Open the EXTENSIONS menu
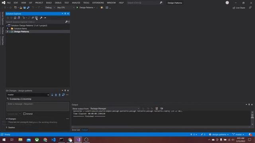The width and height of the screenshot is (255, 143). click(x=98, y=3)
